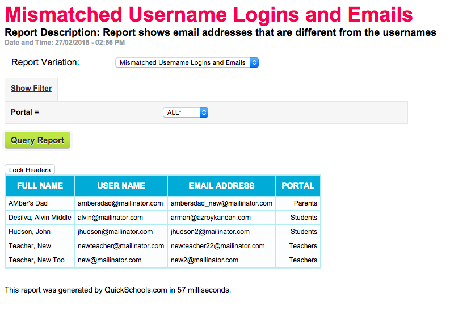The image size is (450, 309).
Task: Click the Lock Headers button
Action: tap(30, 170)
